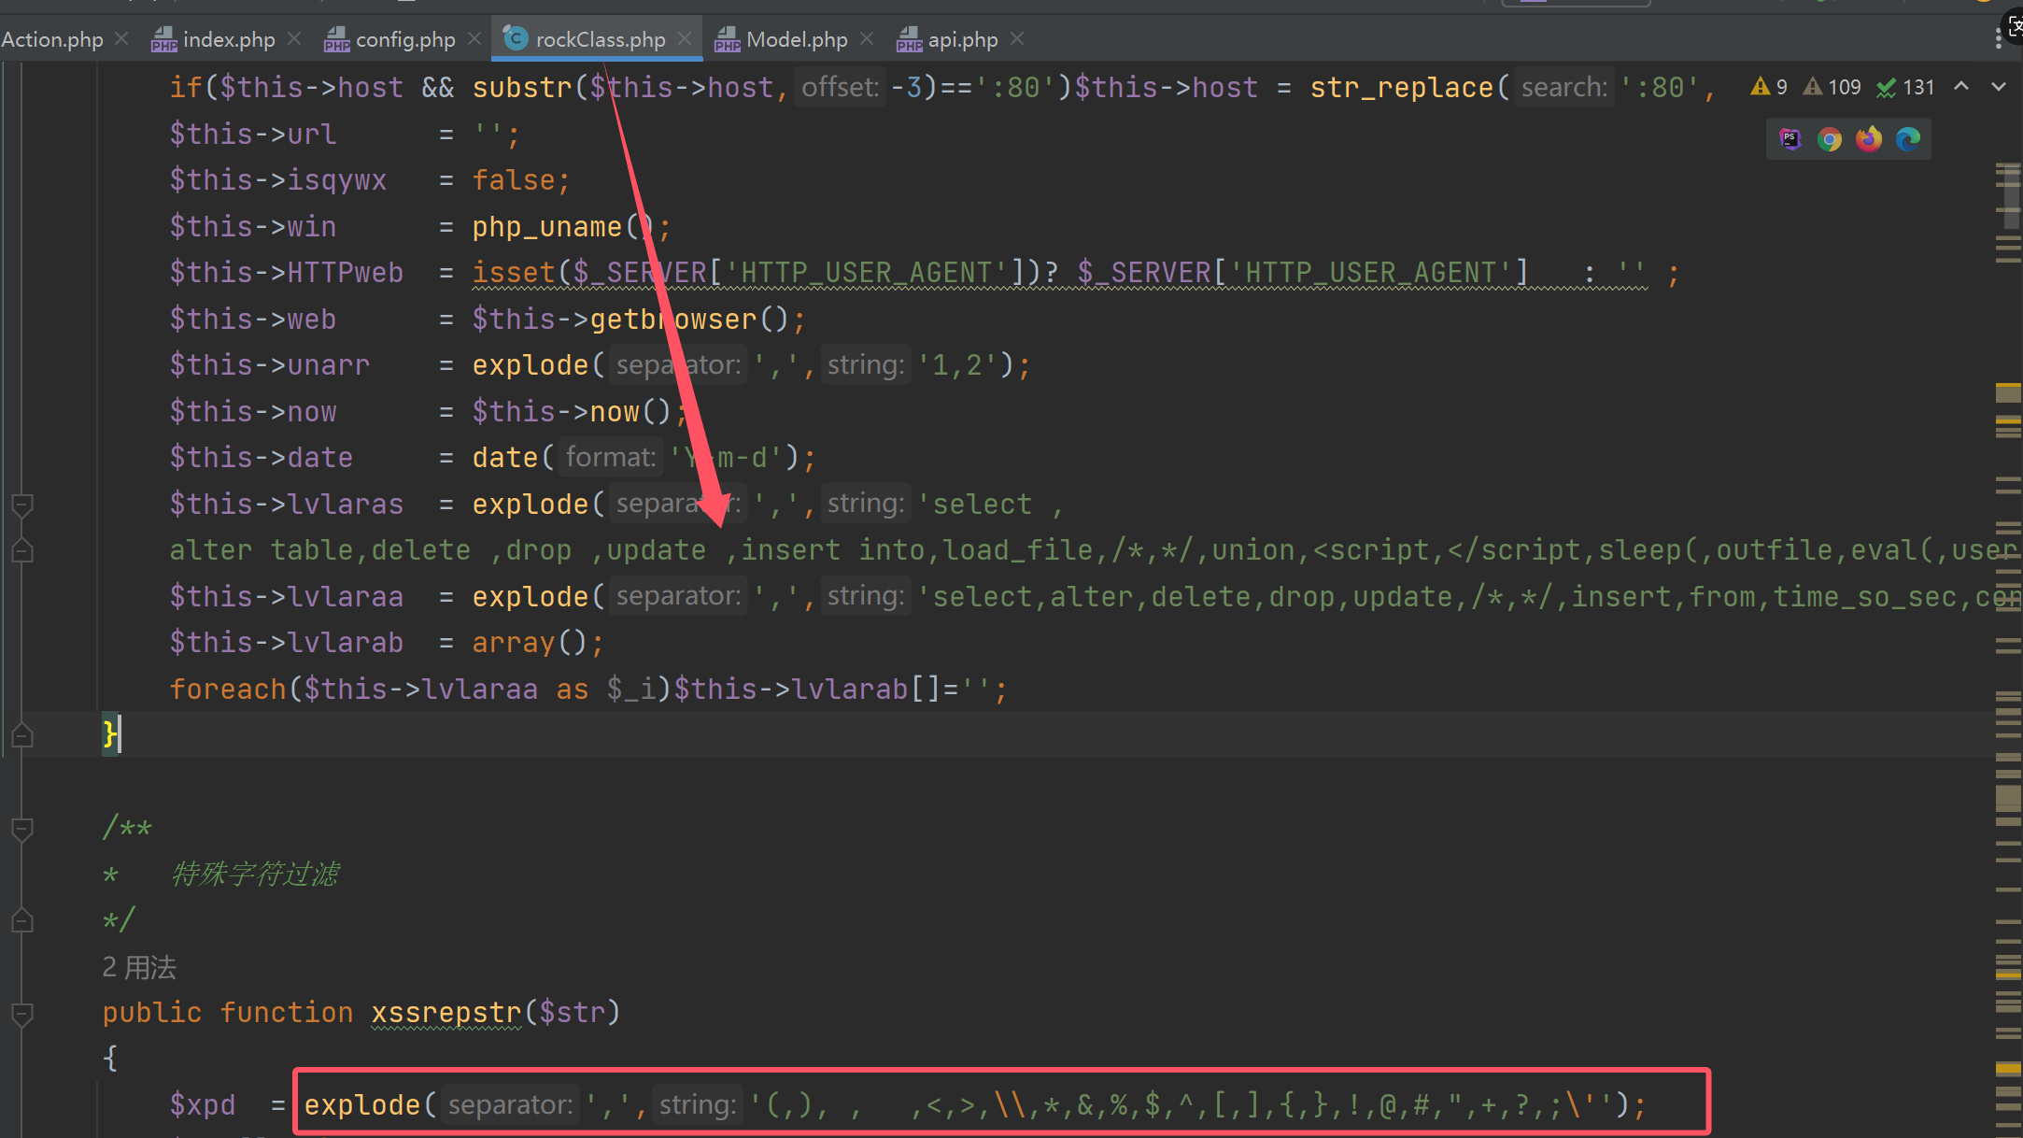Switch to the config.php tab
This screenshot has width=2023, height=1138.
[x=405, y=39]
